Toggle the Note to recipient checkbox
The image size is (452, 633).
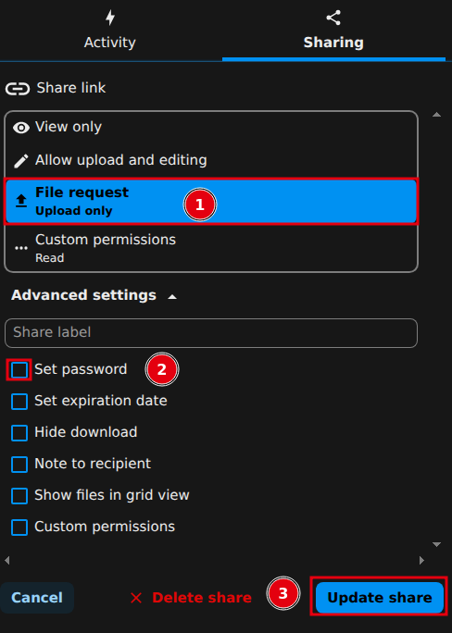pos(19,465)
